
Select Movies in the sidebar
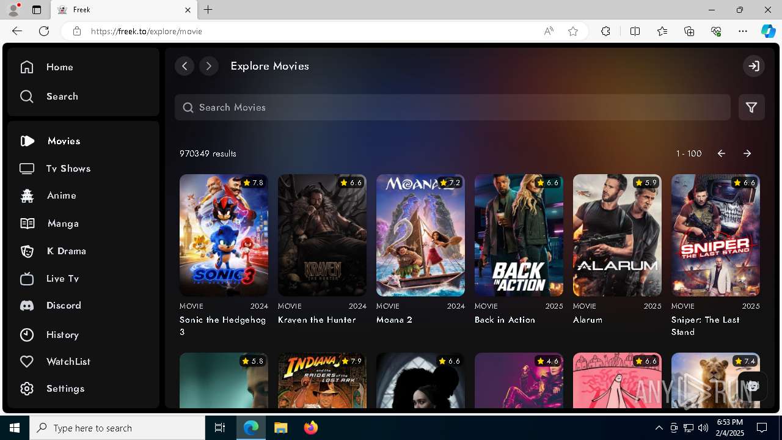click(x=50, y=141)
